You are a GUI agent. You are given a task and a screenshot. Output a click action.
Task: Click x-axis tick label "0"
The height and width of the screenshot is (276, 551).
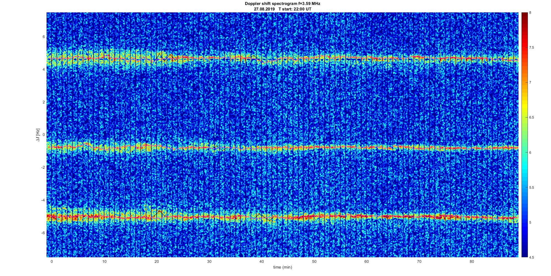(52, 261)
